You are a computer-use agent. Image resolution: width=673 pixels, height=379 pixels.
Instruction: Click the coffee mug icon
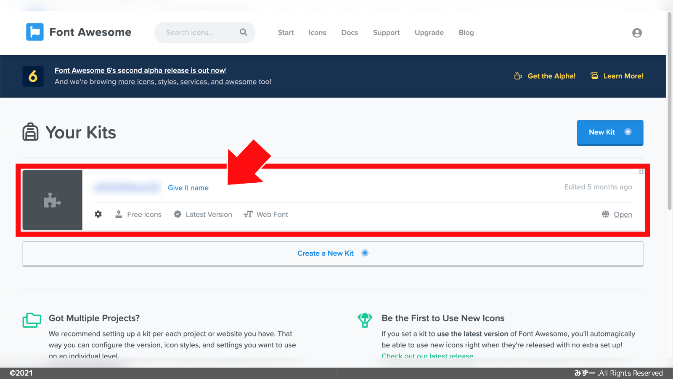tap(518, 76)
